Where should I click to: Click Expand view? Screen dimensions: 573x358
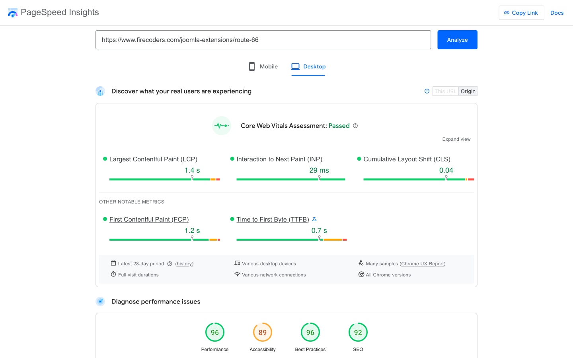(456, 139)
